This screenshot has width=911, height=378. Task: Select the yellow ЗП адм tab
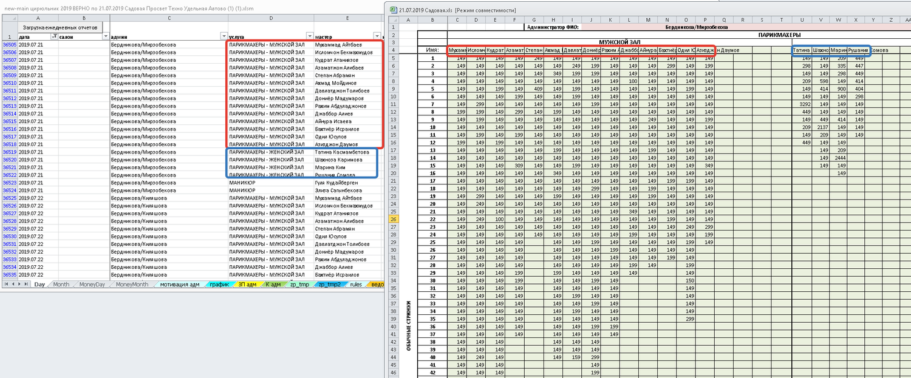pos(248,285)
